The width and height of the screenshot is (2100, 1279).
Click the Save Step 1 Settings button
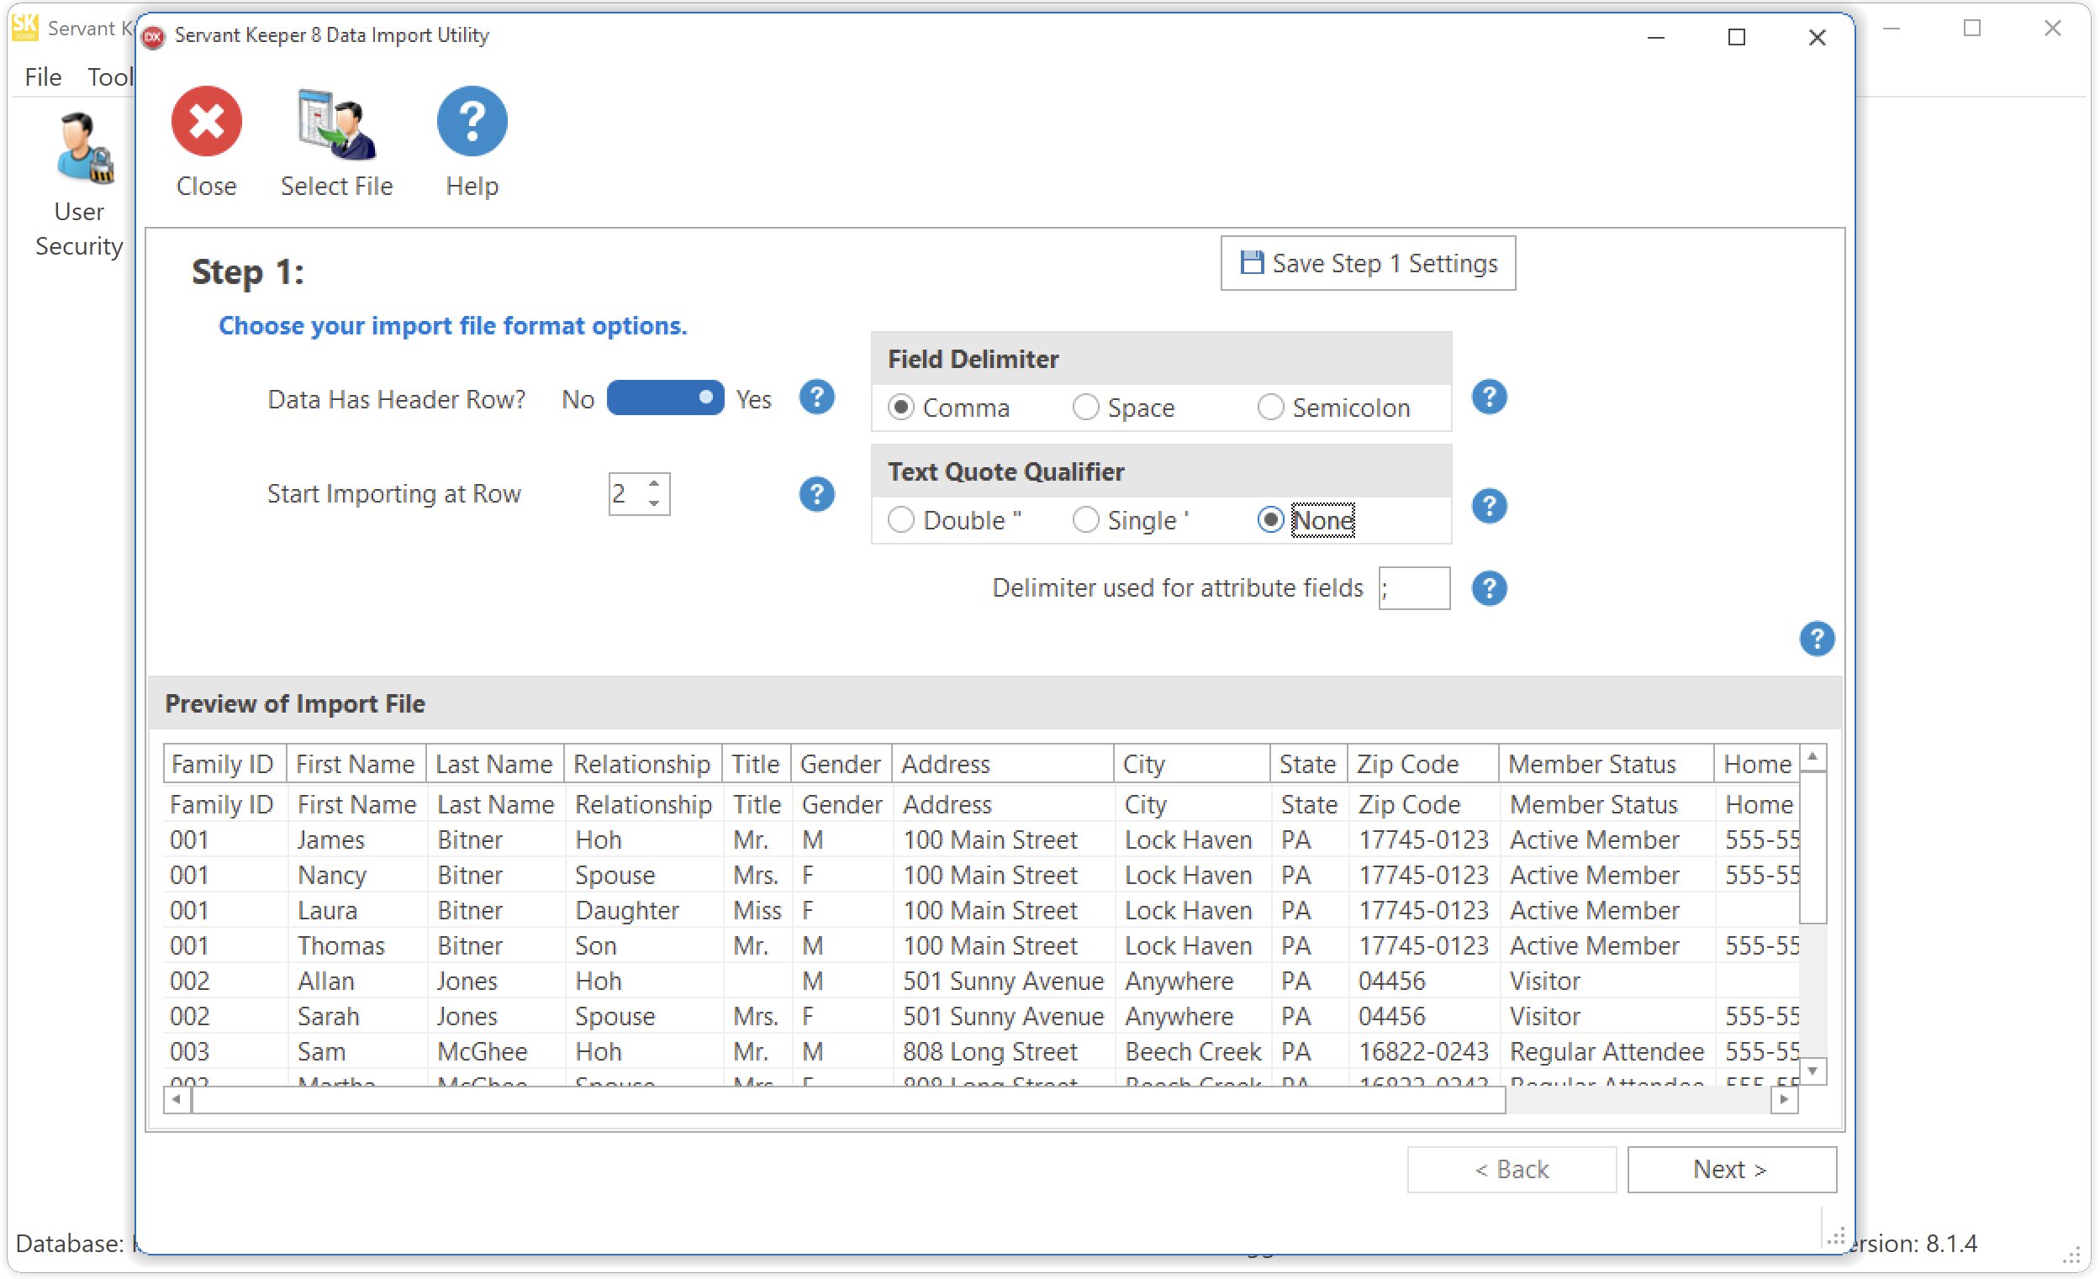(1367, 263)
